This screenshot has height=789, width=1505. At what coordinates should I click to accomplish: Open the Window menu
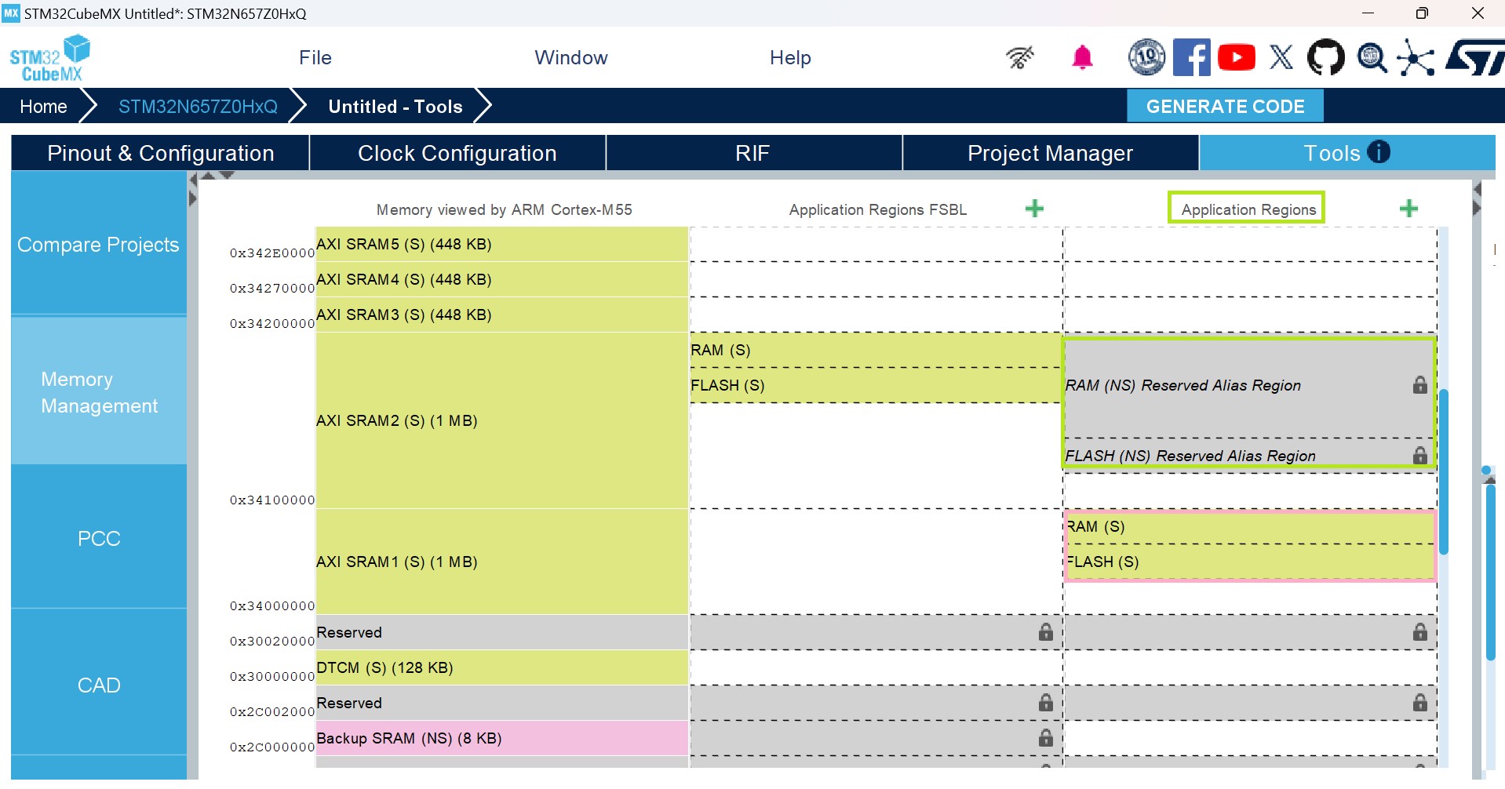(571, 57)
